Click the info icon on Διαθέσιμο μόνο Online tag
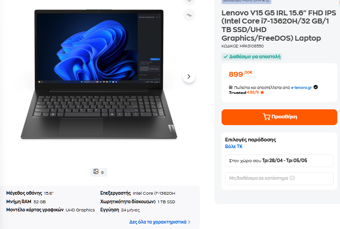The image size is (340, 229). tap(268, 0)
